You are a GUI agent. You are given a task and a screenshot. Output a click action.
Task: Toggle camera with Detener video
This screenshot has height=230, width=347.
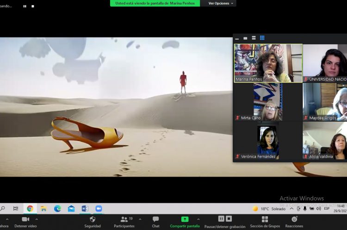pyautogui.click(x=25, y=222)
